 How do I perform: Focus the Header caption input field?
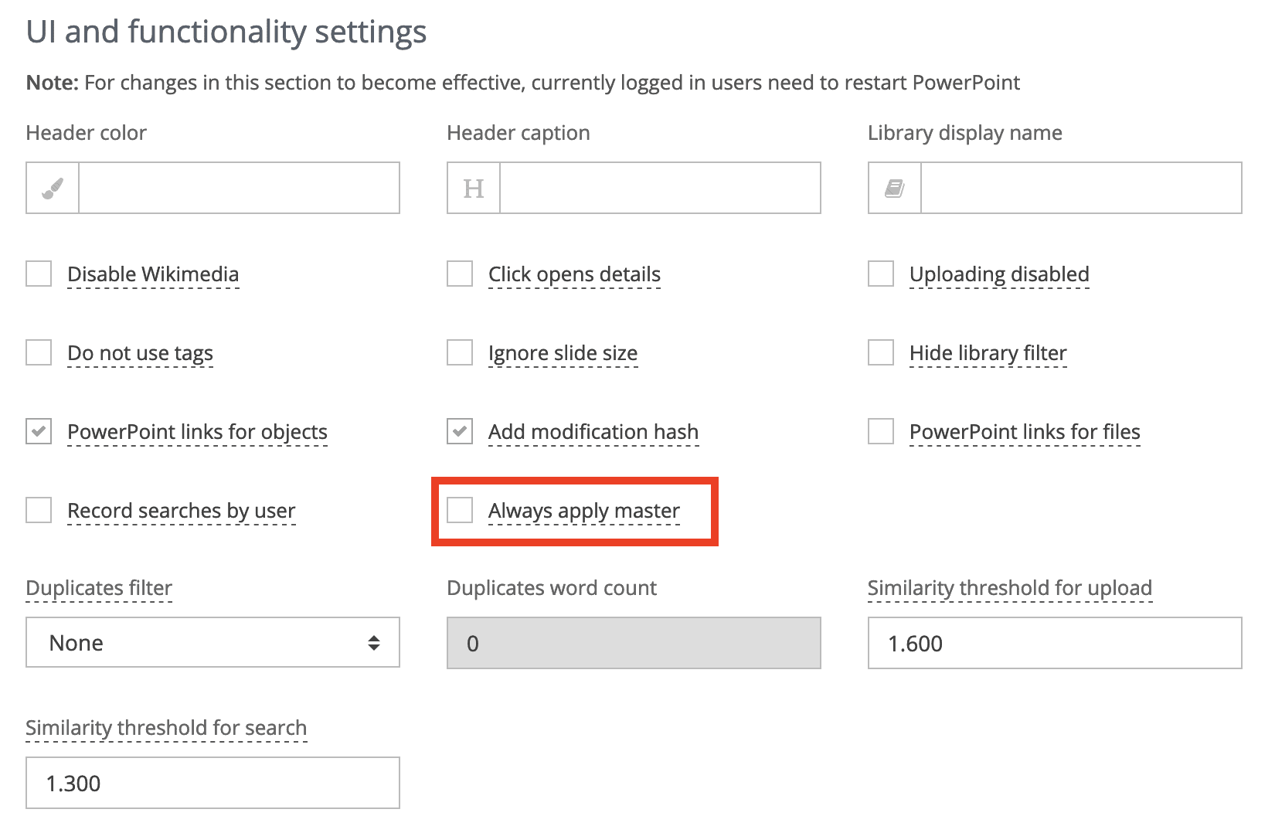[660, 188]
